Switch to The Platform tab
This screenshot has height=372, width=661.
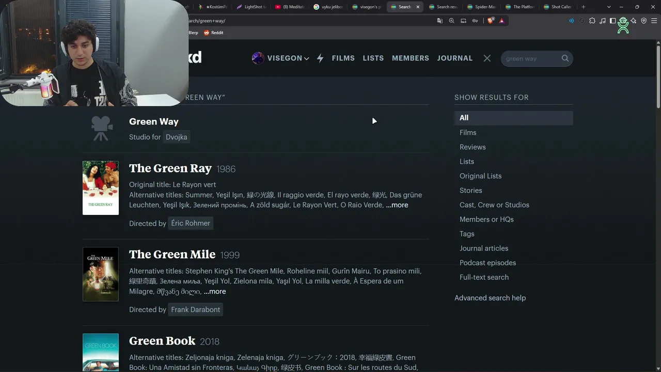[x=520, y=7]
